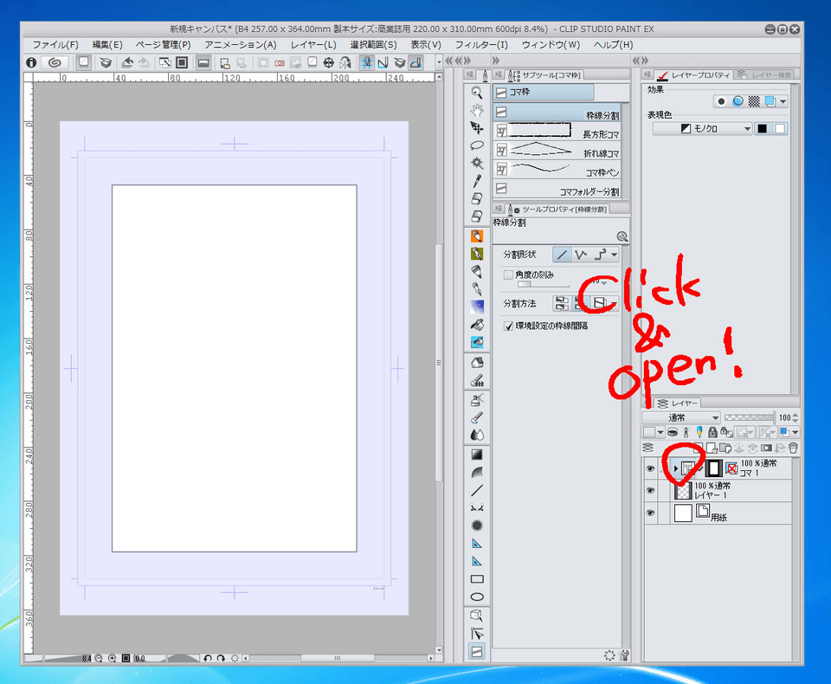Select the orange Frame Border tool

pyautogui.click(x=477, y=651)
